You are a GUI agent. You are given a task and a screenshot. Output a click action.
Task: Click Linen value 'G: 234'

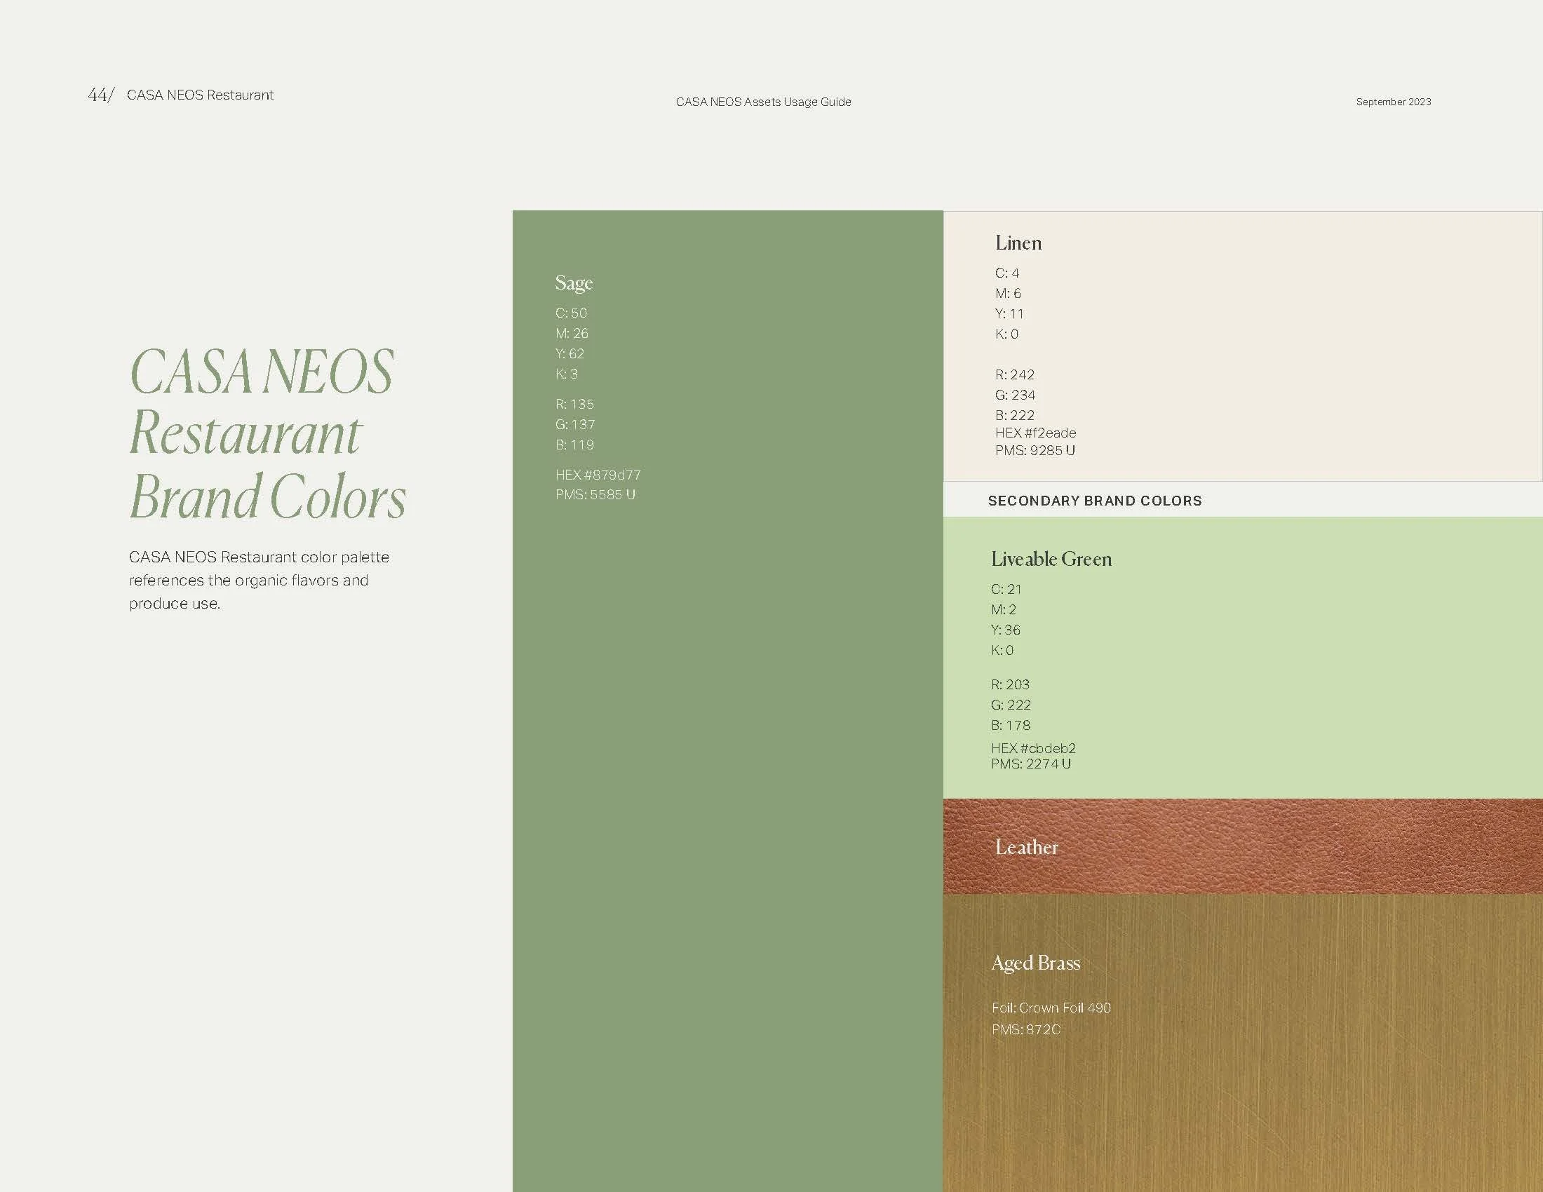click(x=1016, y=395)
